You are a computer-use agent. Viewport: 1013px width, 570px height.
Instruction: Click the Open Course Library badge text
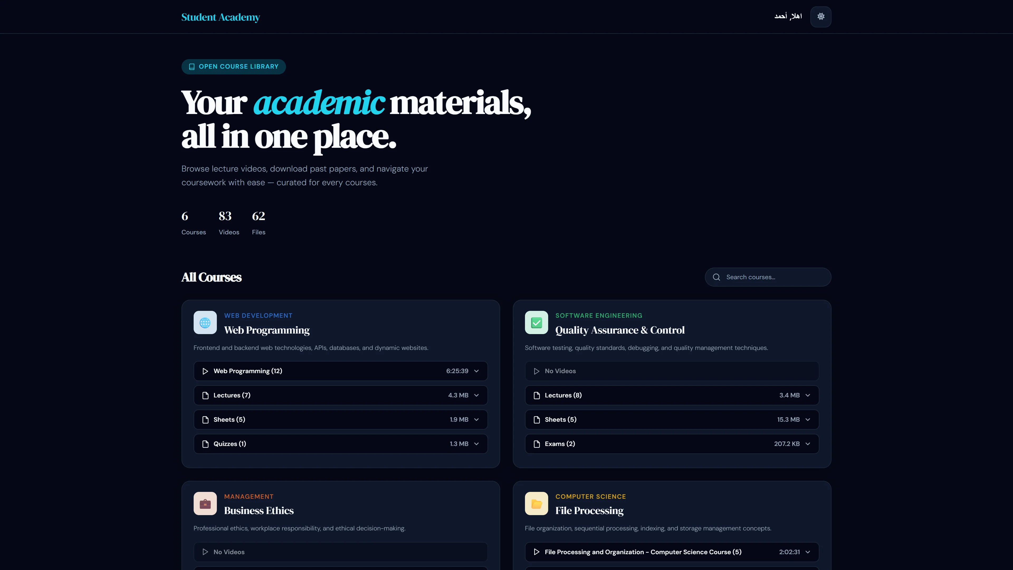pyautogui.click(x=238, y=66)
